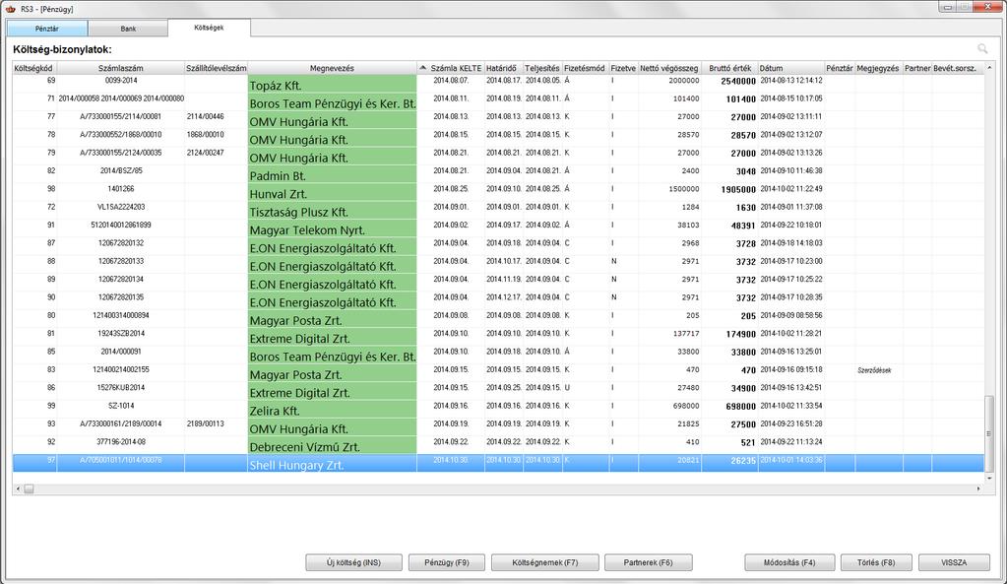Click the Szállítólevélszám column header
The height and width of the screenshot is (584, 1007).
217,68
